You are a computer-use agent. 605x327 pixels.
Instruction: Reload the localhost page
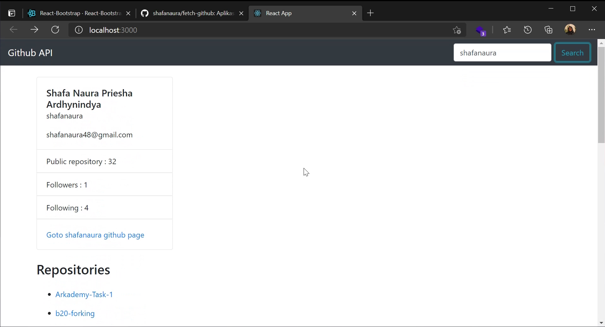(55, 30)
